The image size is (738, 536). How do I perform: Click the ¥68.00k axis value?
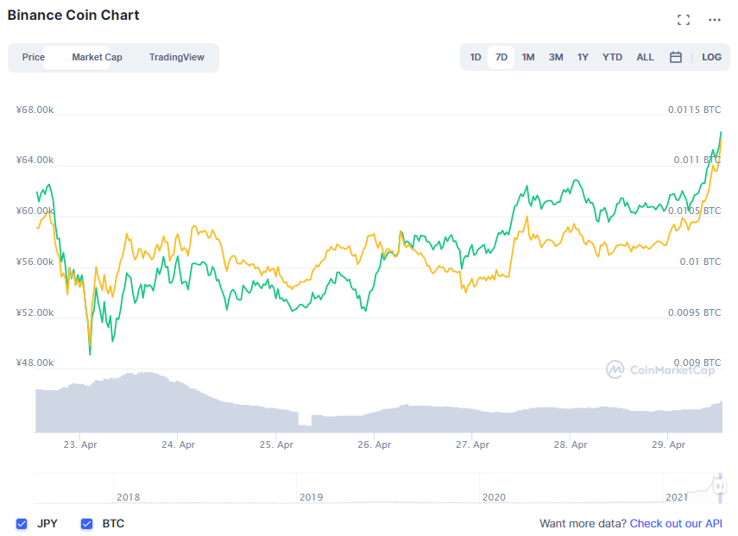click(x=35, y=110)
